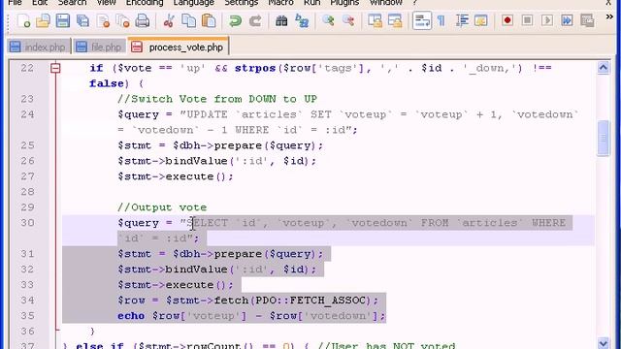Save the current file with Save icon

62,20
